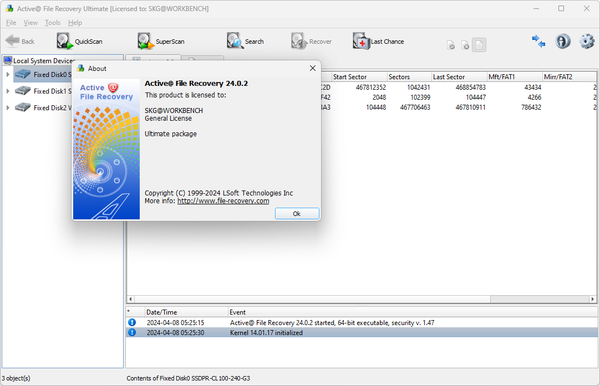Open the Tools menu
Screen dimensions: 600x386
tap(53, 23)
